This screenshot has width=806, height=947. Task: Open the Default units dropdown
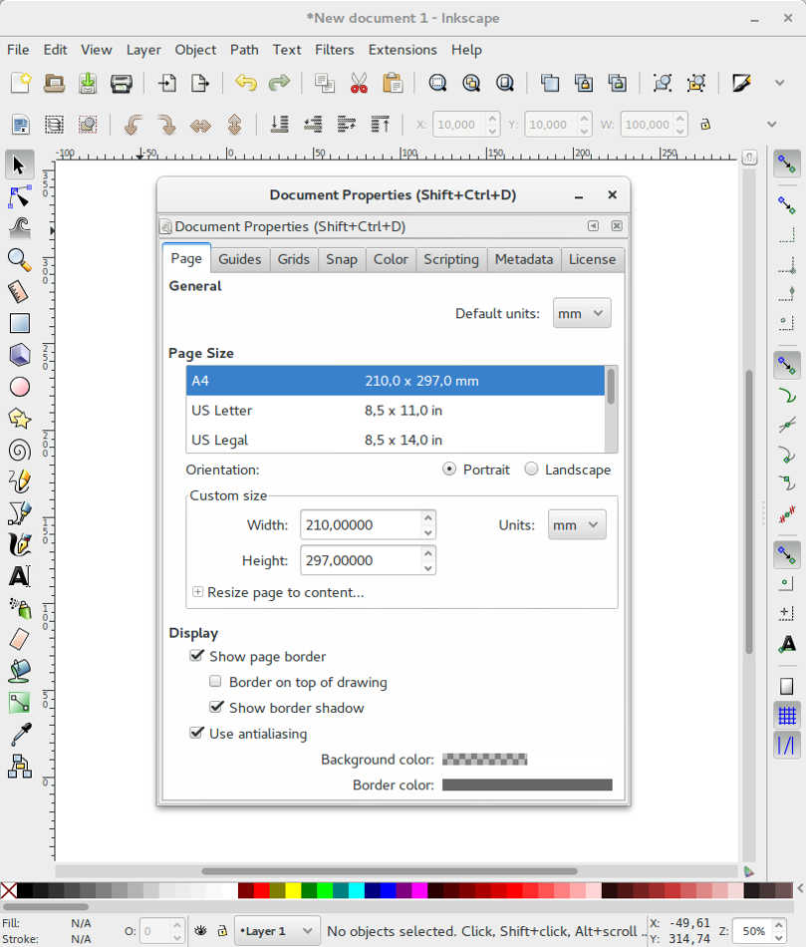[582, 313]
